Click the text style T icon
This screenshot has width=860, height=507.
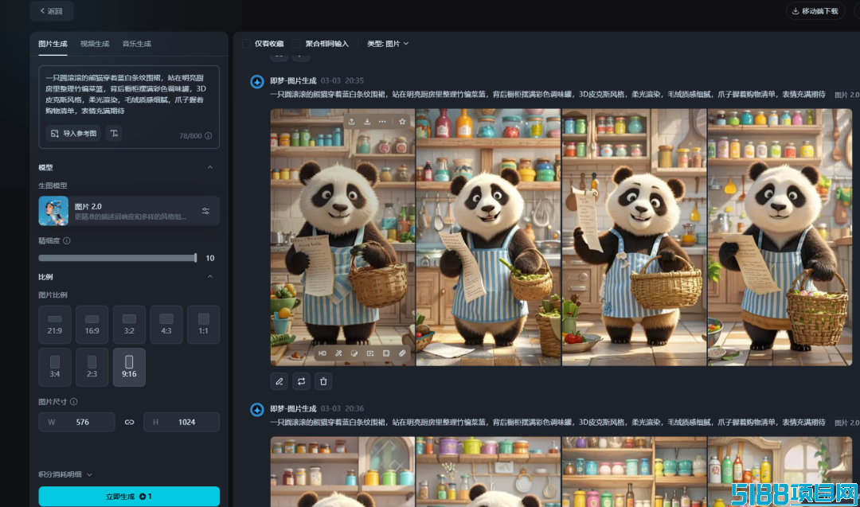coord(114,133)
